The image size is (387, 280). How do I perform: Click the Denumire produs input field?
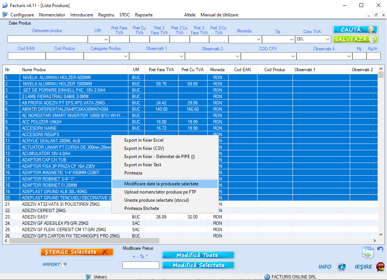click(48, 39)
